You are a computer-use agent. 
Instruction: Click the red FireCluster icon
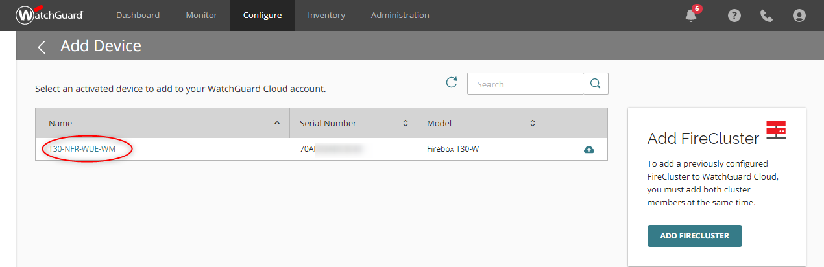pos(776,130)
